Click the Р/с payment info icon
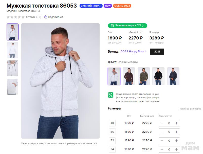 (110, 95)
